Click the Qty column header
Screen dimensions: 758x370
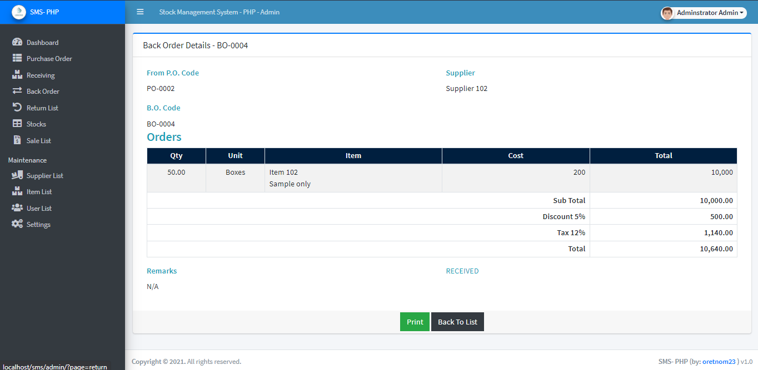pos(176,156)
